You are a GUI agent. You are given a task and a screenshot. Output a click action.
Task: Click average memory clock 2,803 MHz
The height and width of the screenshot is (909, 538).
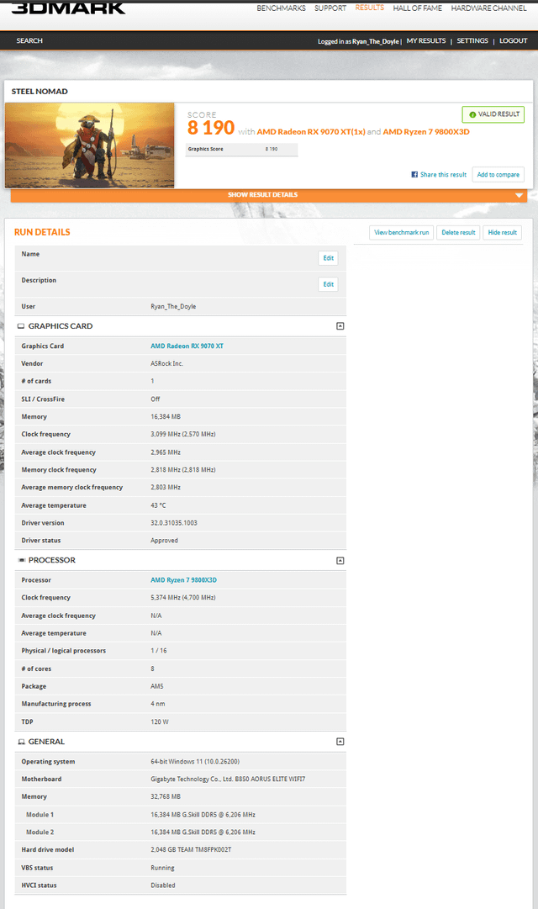click(x=166, y=488)
